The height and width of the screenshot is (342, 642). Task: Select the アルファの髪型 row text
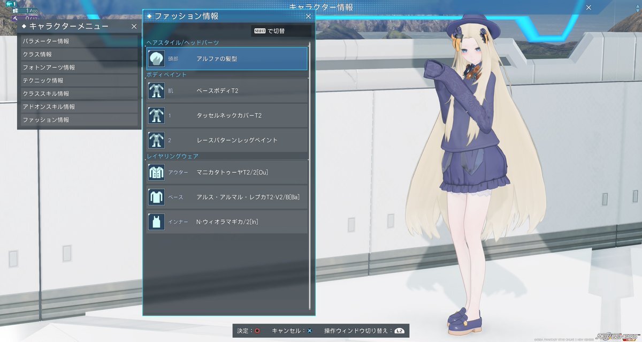point(217,58)
